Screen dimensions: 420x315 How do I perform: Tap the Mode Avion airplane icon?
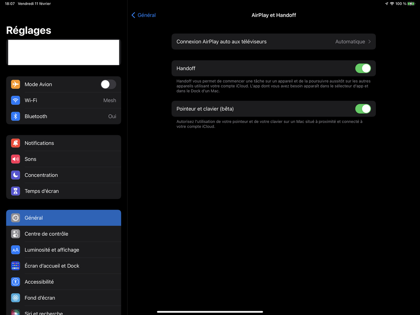[x=15, y=84]
